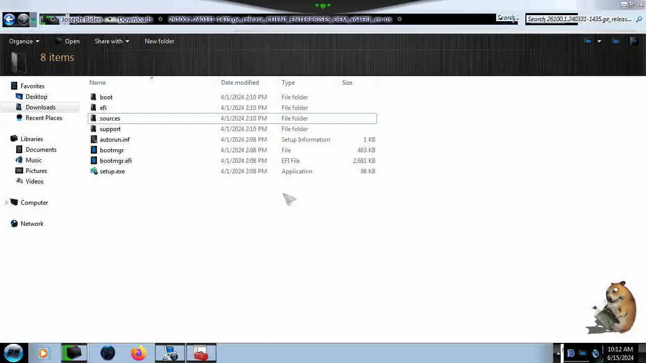Open the Windows Start button
The height and width of the screenshot is (363, 646).
point(14,353)
